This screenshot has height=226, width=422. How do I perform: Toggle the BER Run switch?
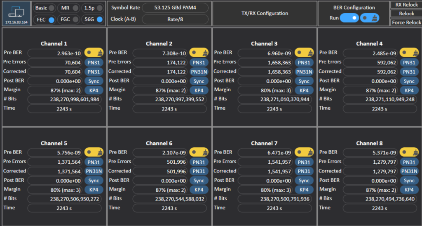click(349, 18)
